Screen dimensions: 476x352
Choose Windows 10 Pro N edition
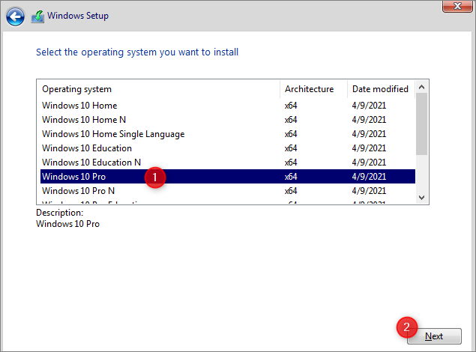[x=78, y=191]
